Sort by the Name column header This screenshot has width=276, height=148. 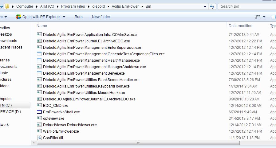42,26
